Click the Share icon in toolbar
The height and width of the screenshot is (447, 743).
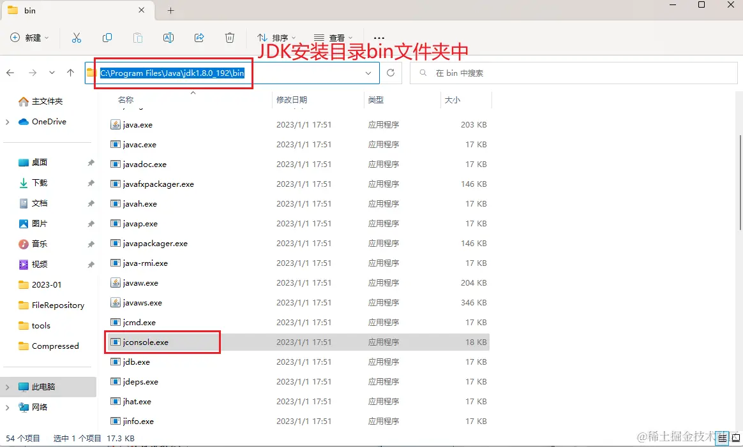point(199,38)
